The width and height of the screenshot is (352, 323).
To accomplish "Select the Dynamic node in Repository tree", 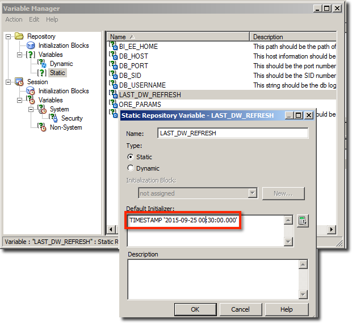I will [x=61, y=64].
